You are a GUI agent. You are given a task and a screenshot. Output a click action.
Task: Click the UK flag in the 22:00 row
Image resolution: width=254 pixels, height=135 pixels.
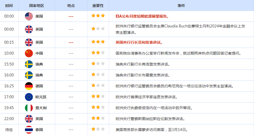click(x=29, y=119)
